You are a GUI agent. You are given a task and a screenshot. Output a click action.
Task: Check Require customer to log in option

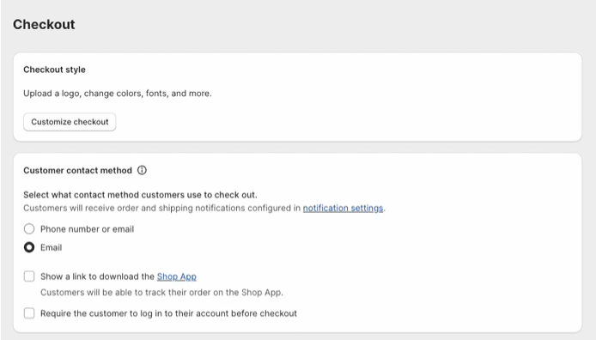29,313
